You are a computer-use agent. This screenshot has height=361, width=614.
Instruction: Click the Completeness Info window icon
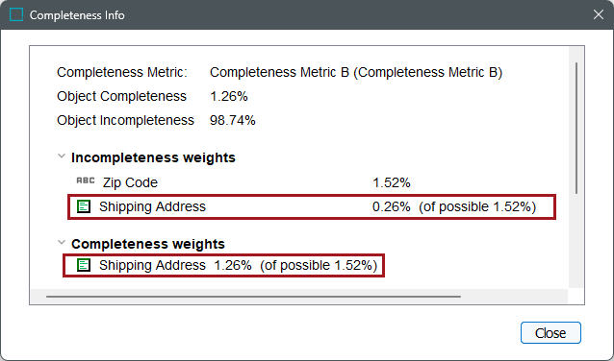[x=16, y=14]
